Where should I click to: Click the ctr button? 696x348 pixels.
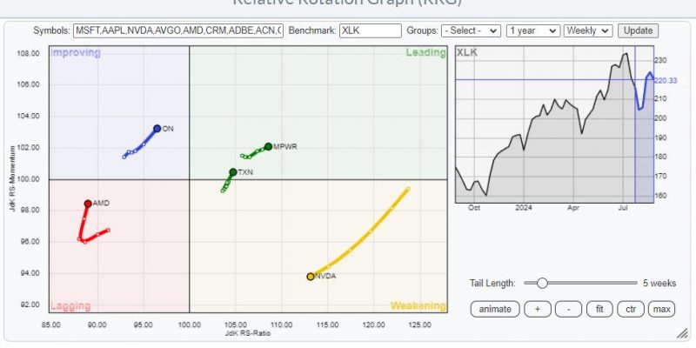[630, 309]
